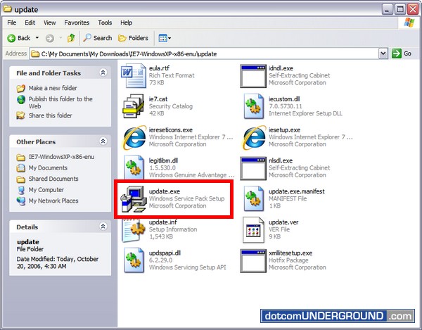Open the File menu
The image size is (422, 330).
[x=11, y=23]
